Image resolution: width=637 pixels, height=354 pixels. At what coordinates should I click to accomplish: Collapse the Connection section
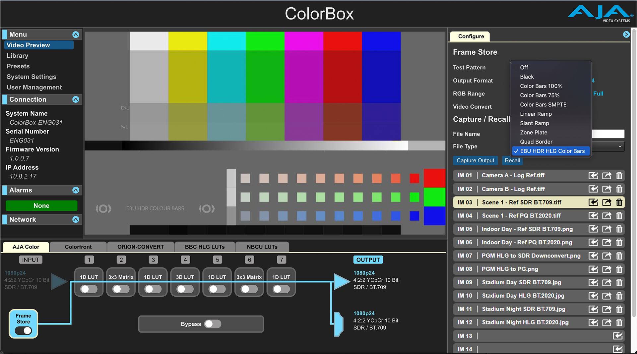tap(76, 99)
